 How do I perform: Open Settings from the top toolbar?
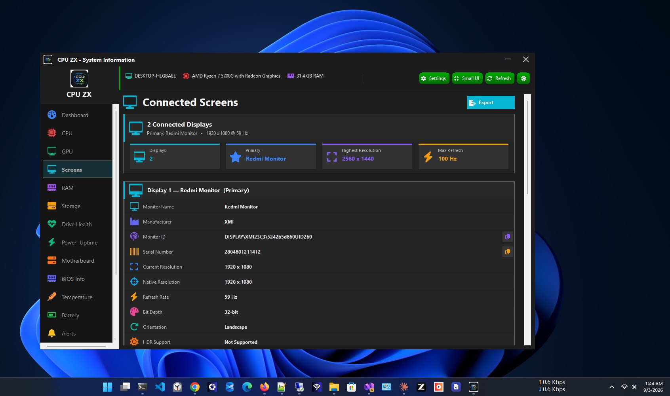(434, 78)
